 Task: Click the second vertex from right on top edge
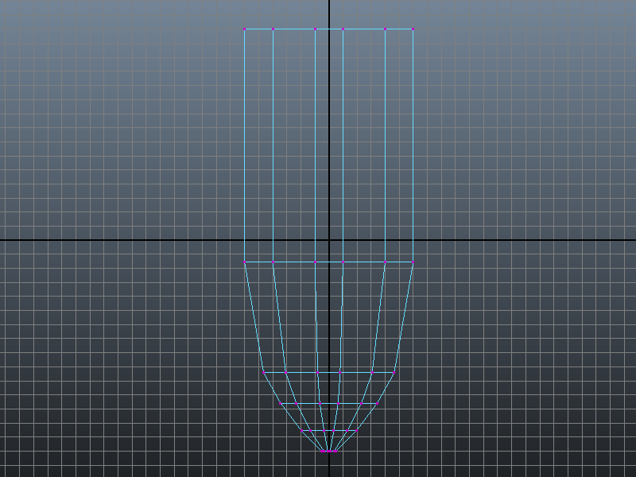[385, 29]
